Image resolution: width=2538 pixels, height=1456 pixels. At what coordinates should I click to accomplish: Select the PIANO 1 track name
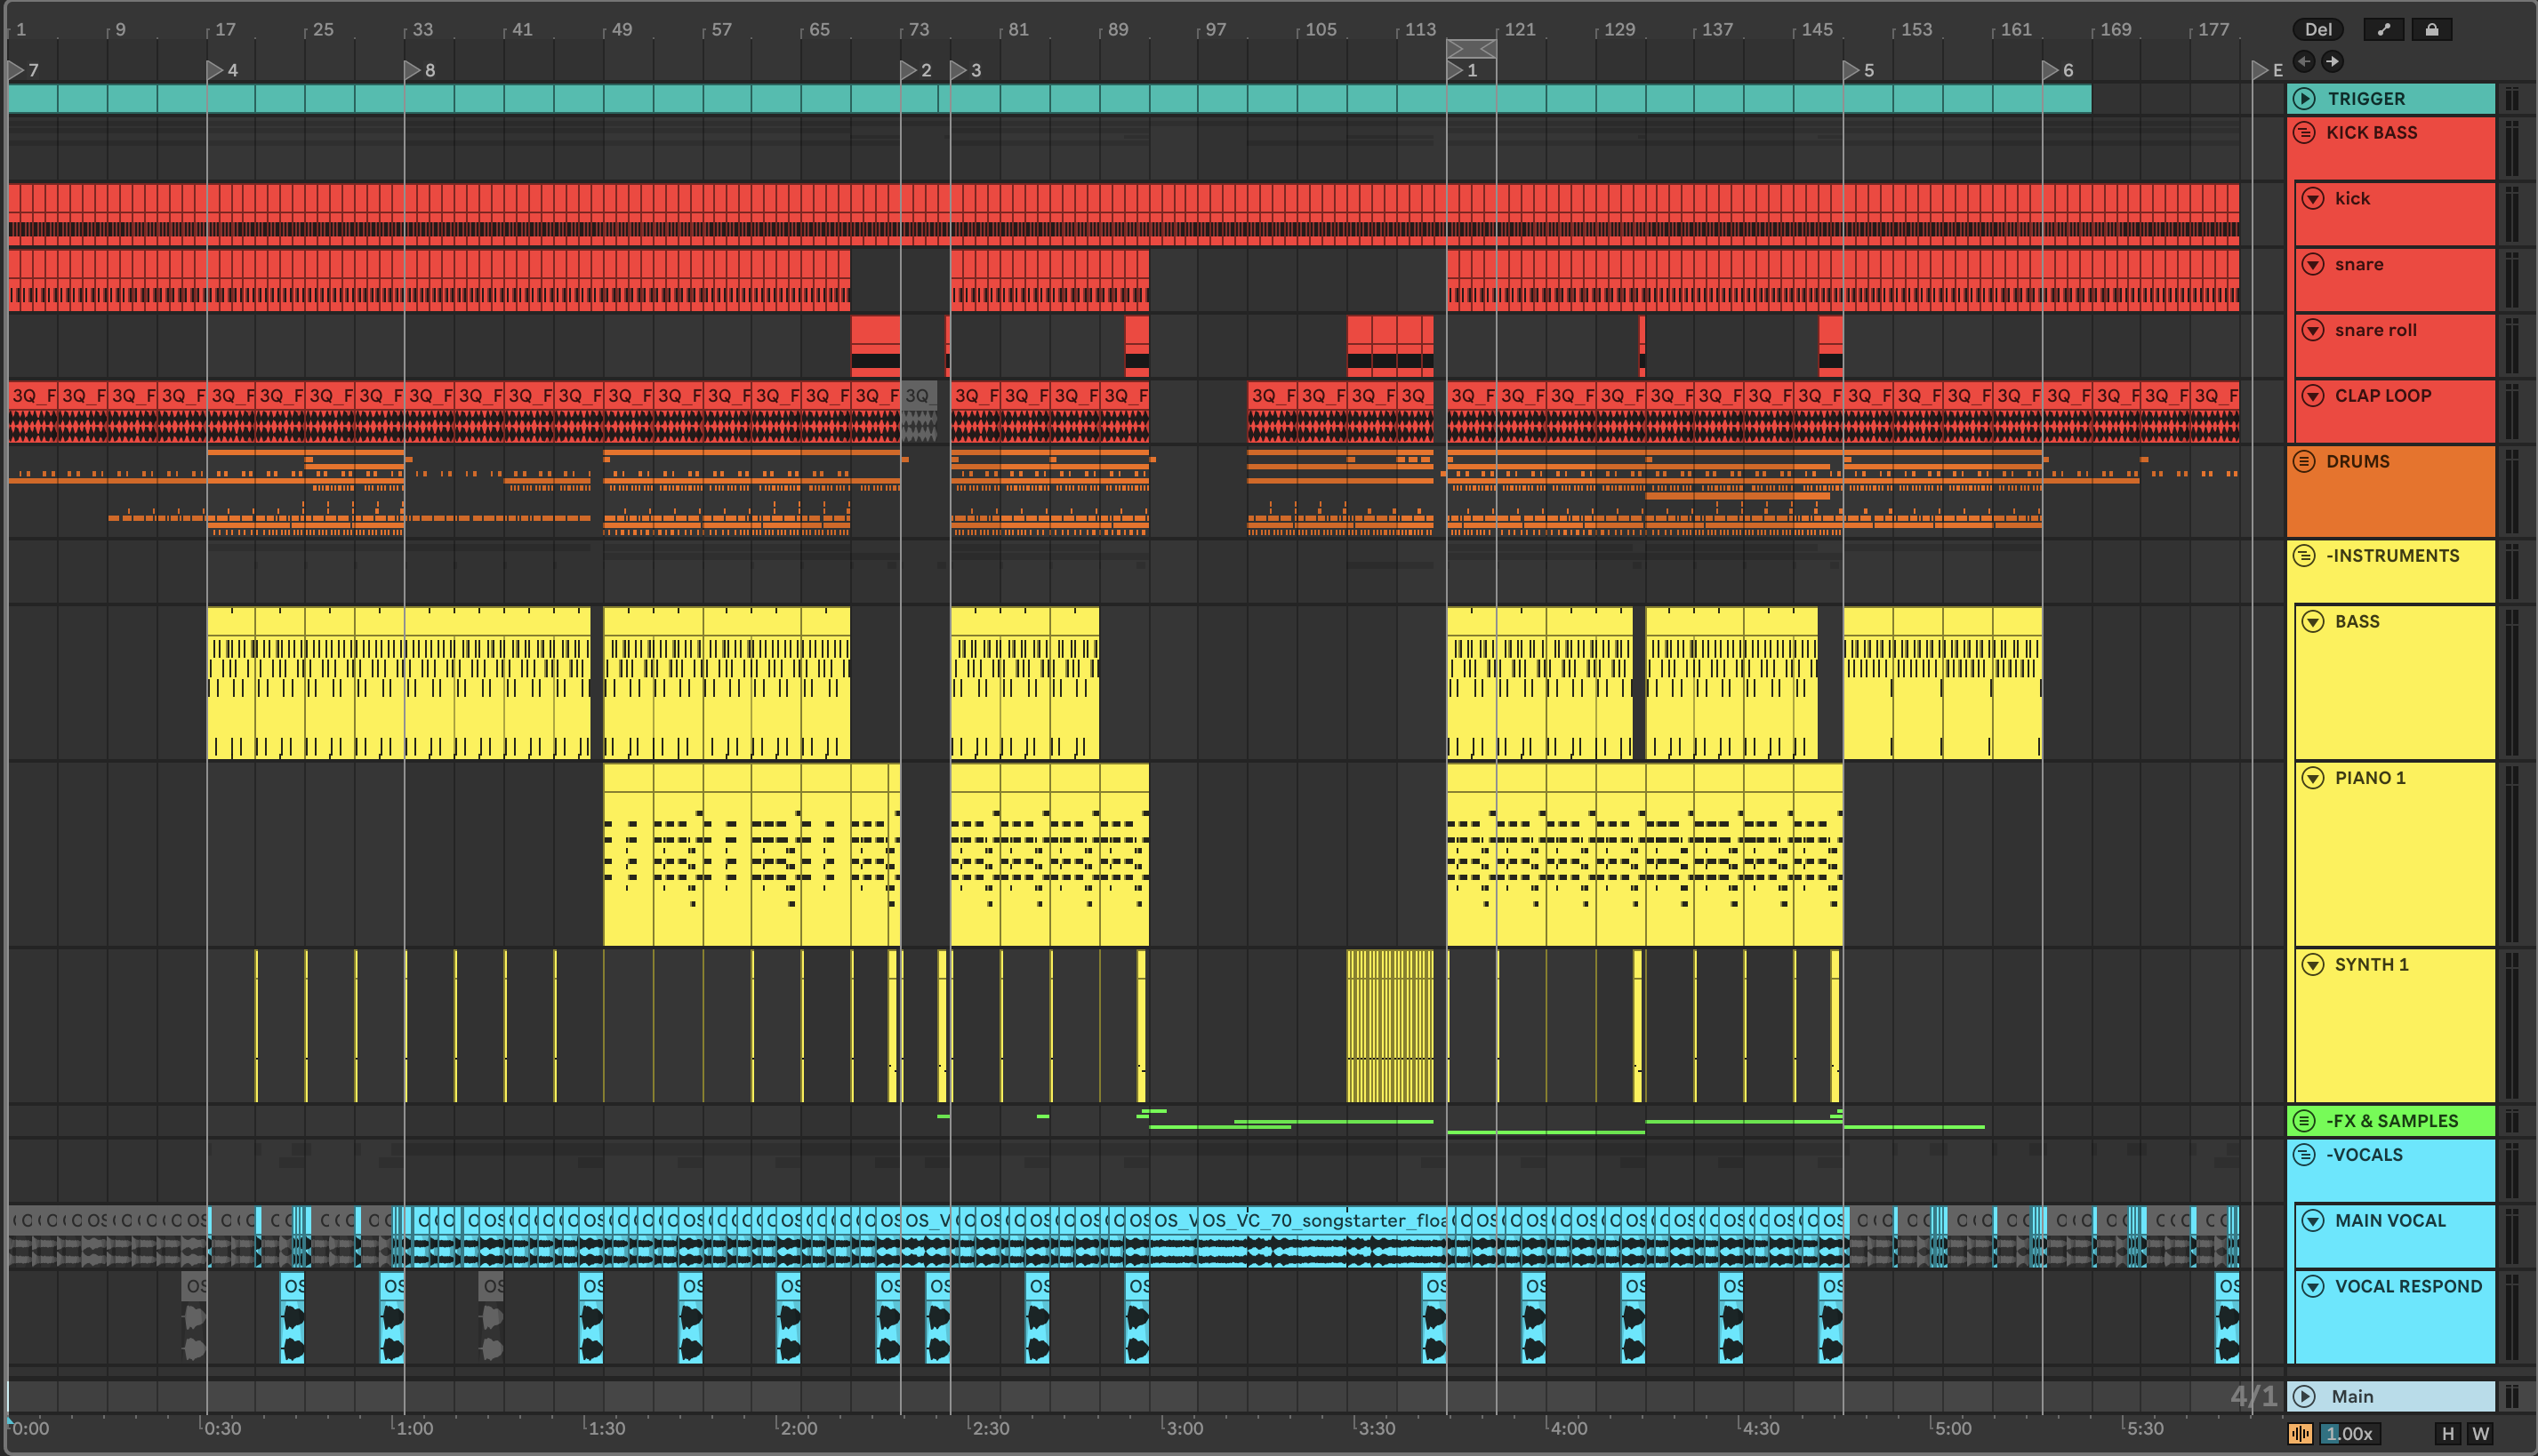[x=2370, y=777]
